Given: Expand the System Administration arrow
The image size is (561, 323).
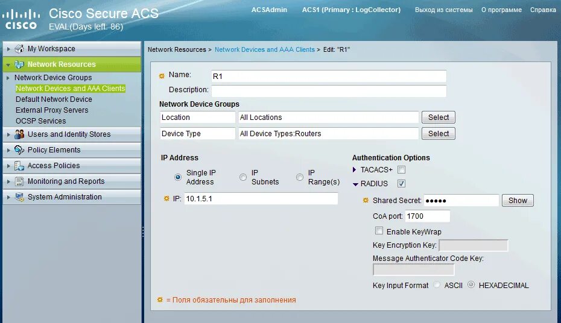Looking at the screenshot, I should tap(8, 197).
